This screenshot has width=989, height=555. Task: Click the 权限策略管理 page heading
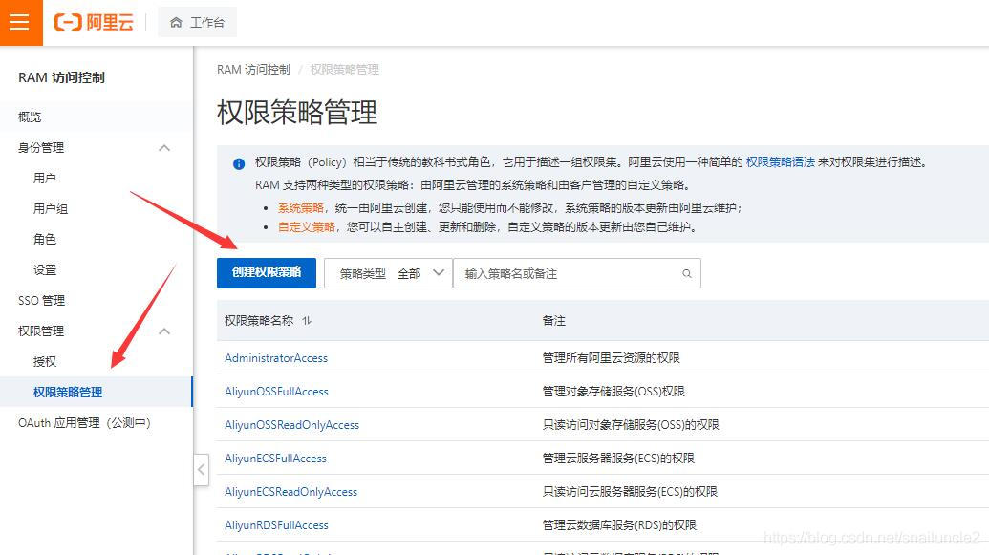(x=297, y=113)
